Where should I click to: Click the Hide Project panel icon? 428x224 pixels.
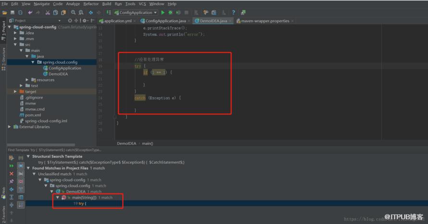(x=92, y=21)
